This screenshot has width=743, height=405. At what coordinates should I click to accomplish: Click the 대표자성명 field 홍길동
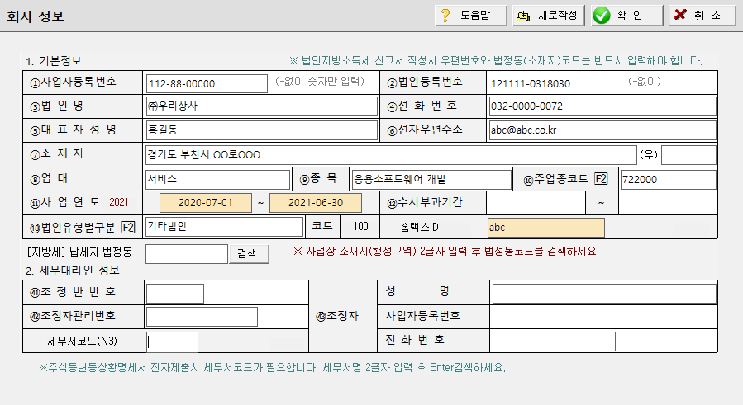261,130
